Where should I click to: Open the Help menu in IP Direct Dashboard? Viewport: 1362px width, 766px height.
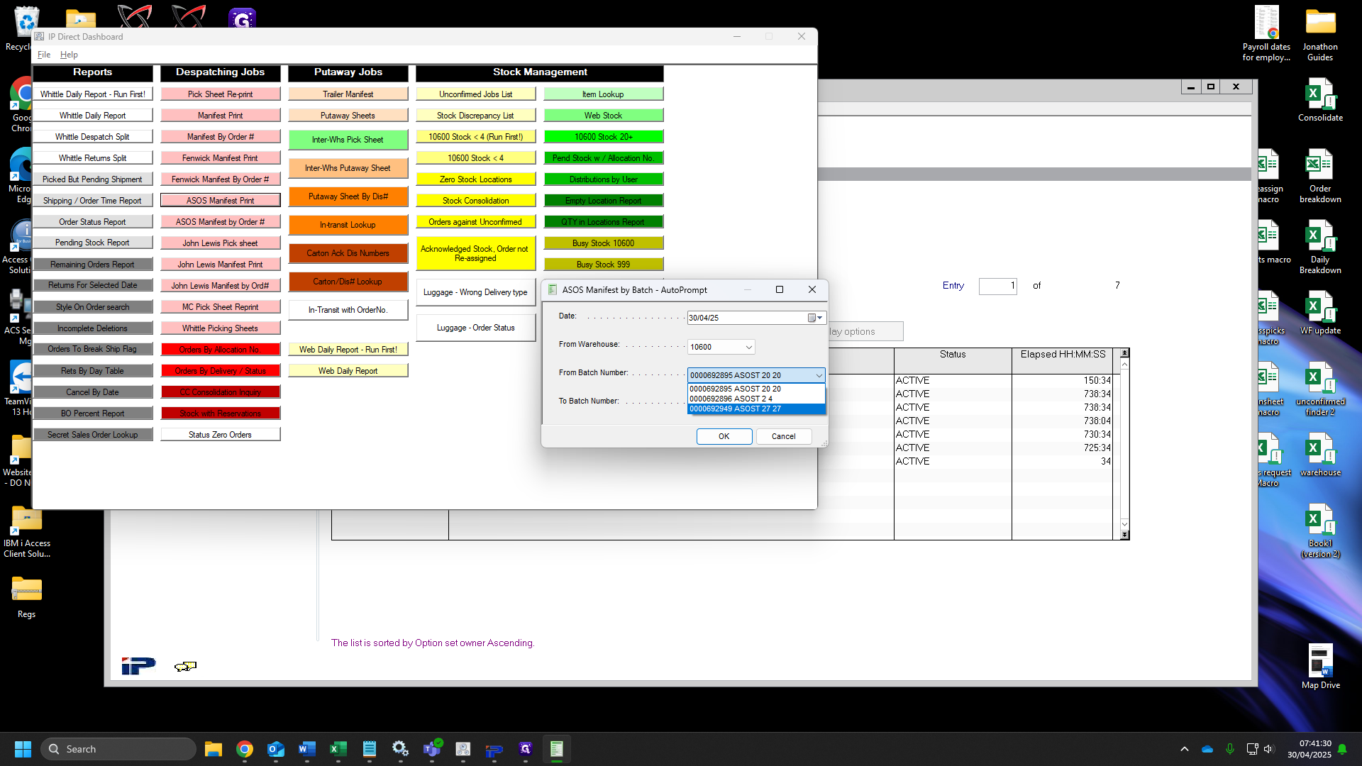click(69, 55)
